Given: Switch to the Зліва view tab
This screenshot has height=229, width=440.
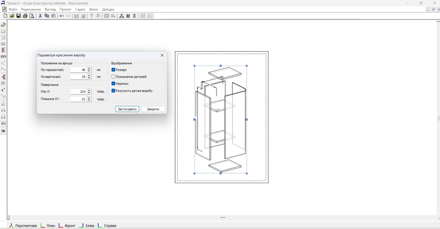Looking at the screenshot, I should pos(87,226).
